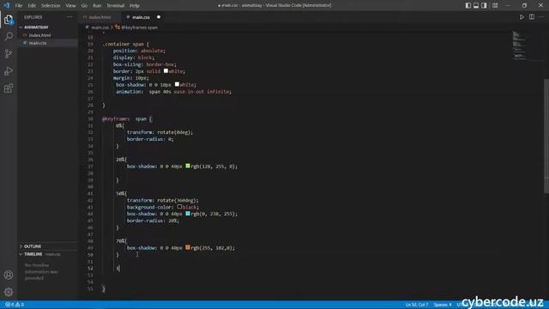Click 'transform: rotate(0deg);' line
Image resolution: width=549 pixels, height=309 pixels.
coord(160,132)
